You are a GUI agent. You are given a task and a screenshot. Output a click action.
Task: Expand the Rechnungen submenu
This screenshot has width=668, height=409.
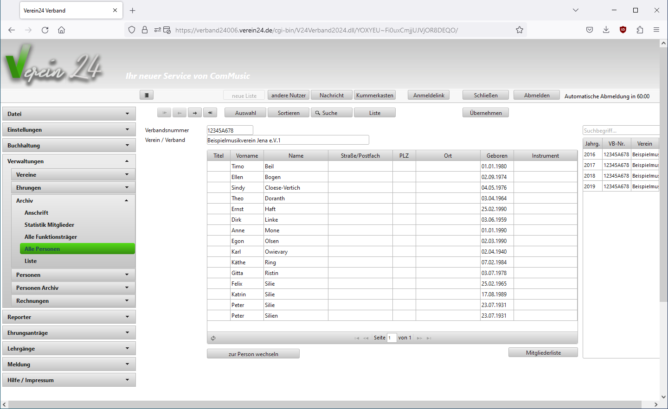click(x=73, y=300)
